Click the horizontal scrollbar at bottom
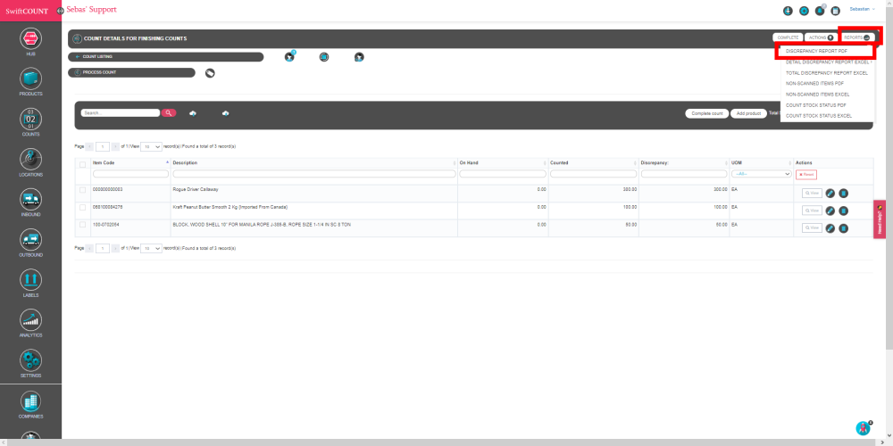 click(x=442, y=442)
